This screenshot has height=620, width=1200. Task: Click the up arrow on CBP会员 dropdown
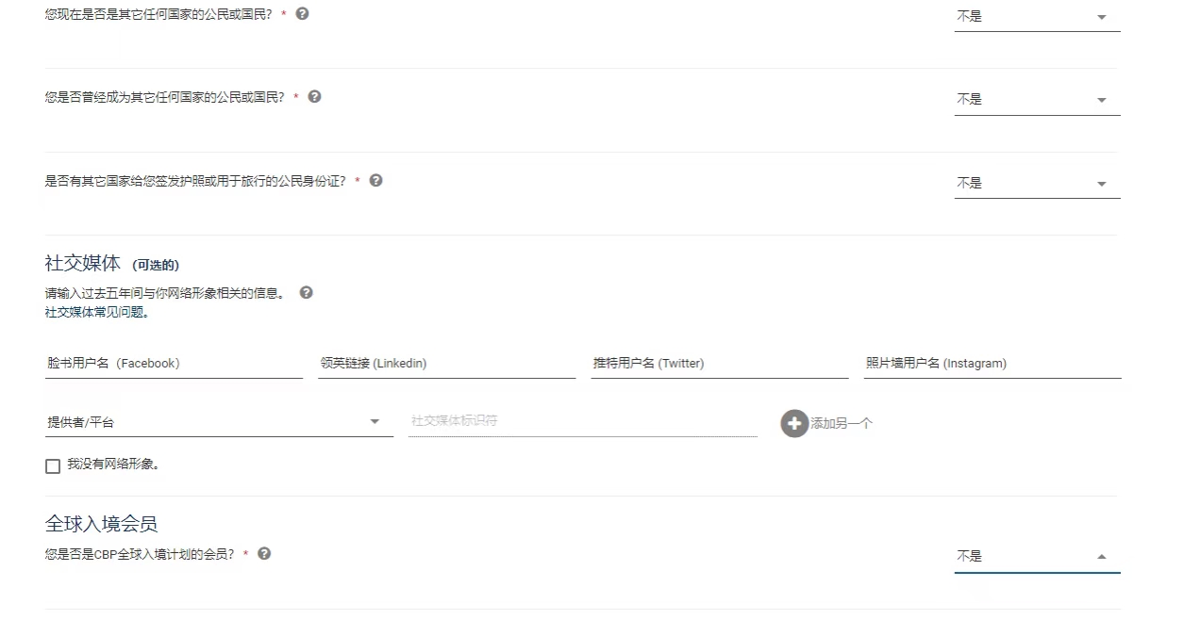point(1101,557)
